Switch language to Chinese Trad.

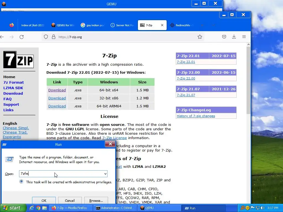pyautogui.click(x=15, y=132)
